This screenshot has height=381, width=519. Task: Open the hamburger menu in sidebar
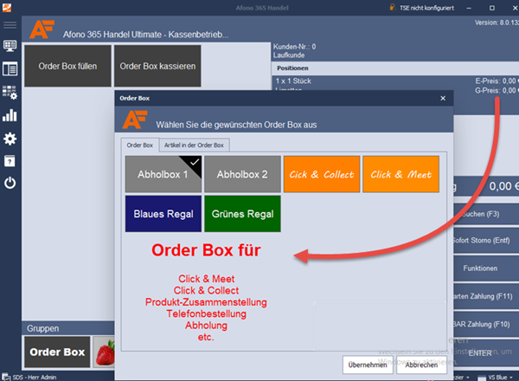point(10,25)
